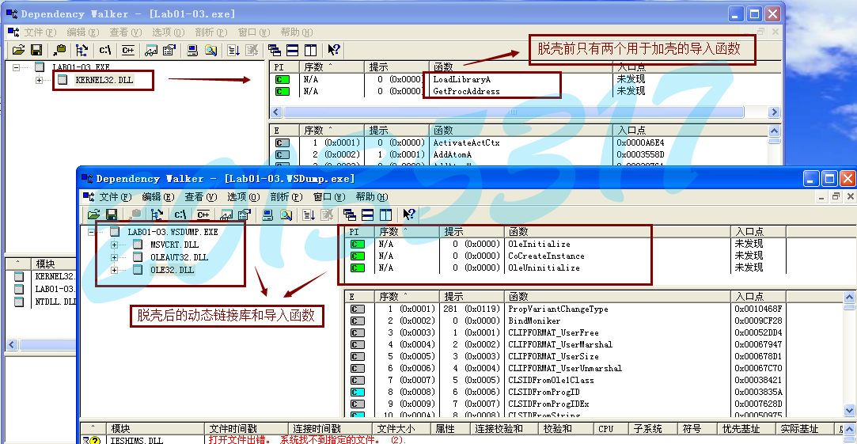
Task: Collapse the LAB01-03.WSDUMP.EXE root node
Action: click(x=92, y=232)
